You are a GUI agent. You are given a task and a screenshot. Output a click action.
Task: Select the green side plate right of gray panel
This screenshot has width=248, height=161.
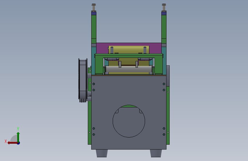pyautogui.click(x=168, y=115)
